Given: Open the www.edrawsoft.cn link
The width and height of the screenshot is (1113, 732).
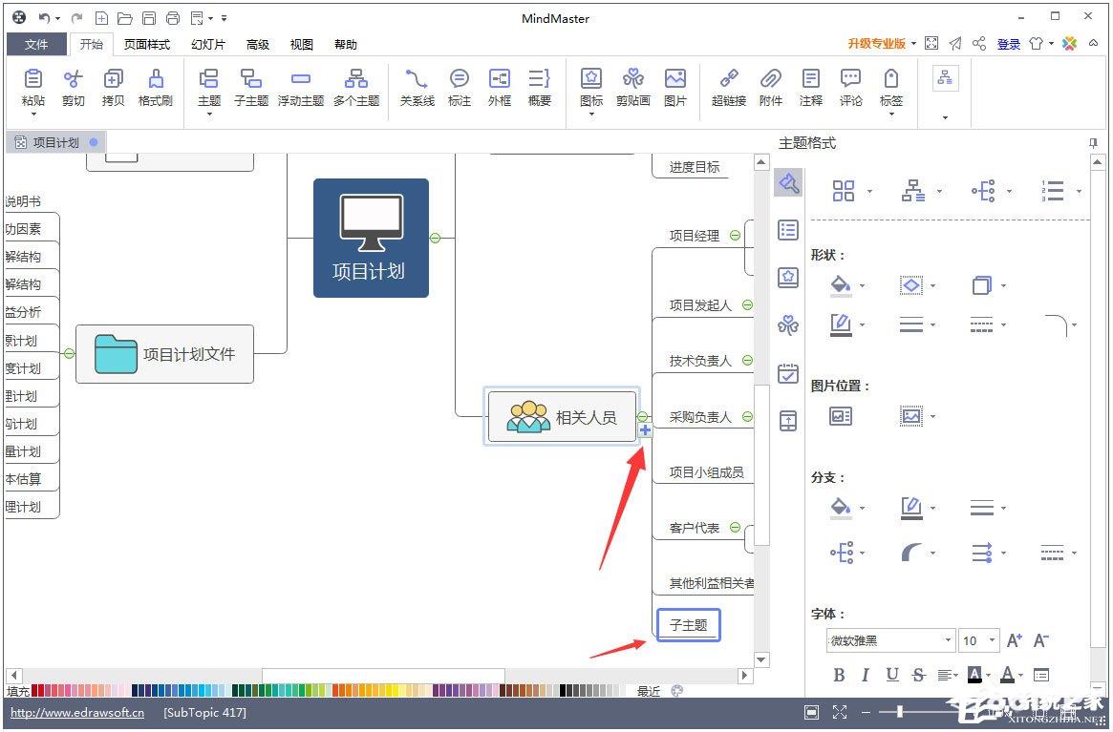Looking at the screenshot, I should pyautogui.click(x=77, y=712).
